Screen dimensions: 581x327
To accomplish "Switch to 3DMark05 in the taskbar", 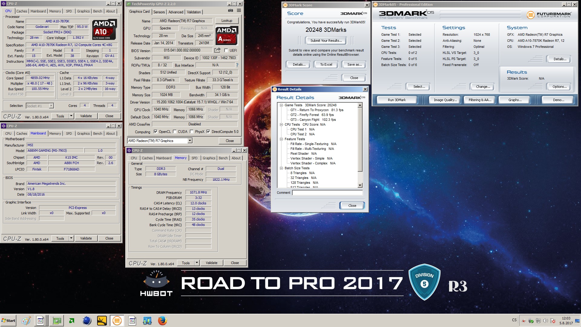I will (x=117, y=321).
